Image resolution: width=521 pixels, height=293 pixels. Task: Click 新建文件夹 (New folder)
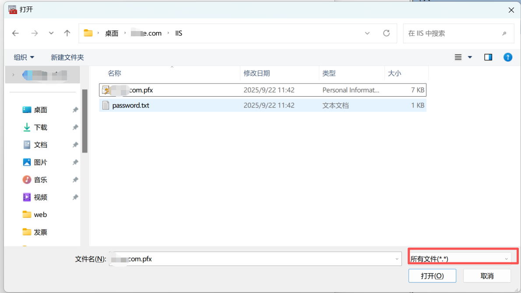click(x=67, y=57)
